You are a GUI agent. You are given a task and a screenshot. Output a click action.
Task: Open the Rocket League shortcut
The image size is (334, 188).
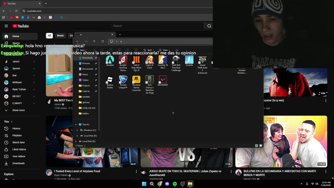point(123,82)
